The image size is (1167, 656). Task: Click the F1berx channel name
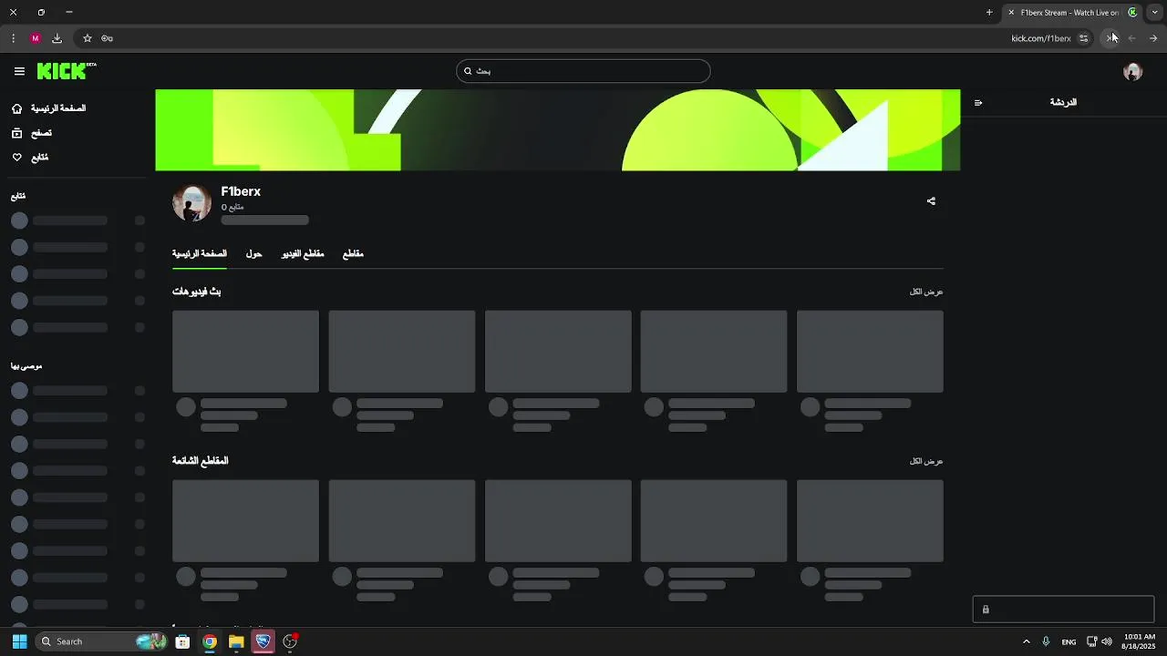click(241, 191)
